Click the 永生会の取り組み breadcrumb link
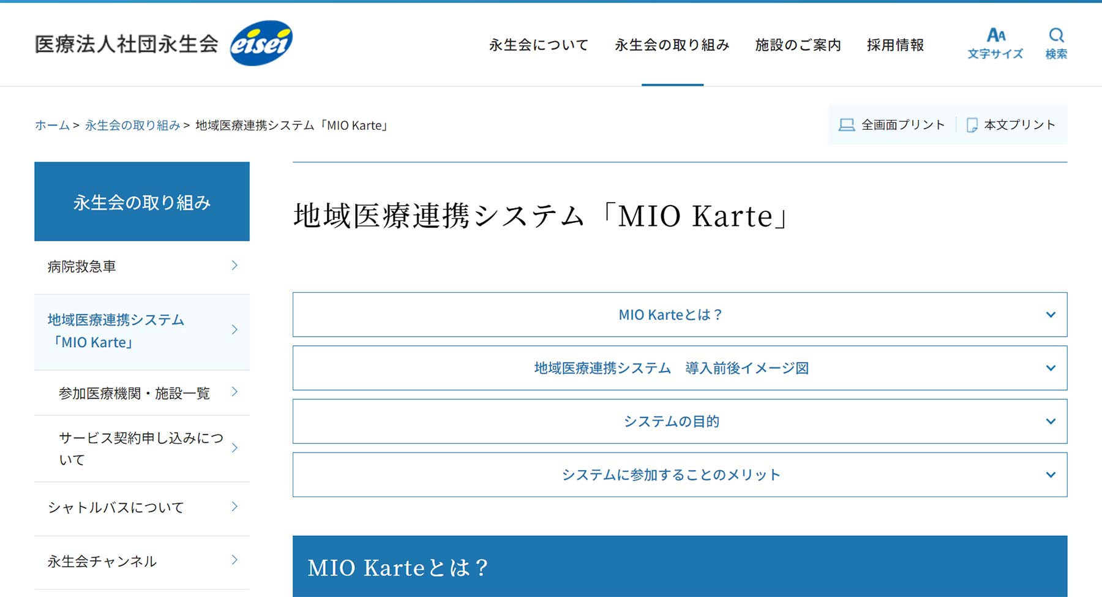 click(132, 125)
